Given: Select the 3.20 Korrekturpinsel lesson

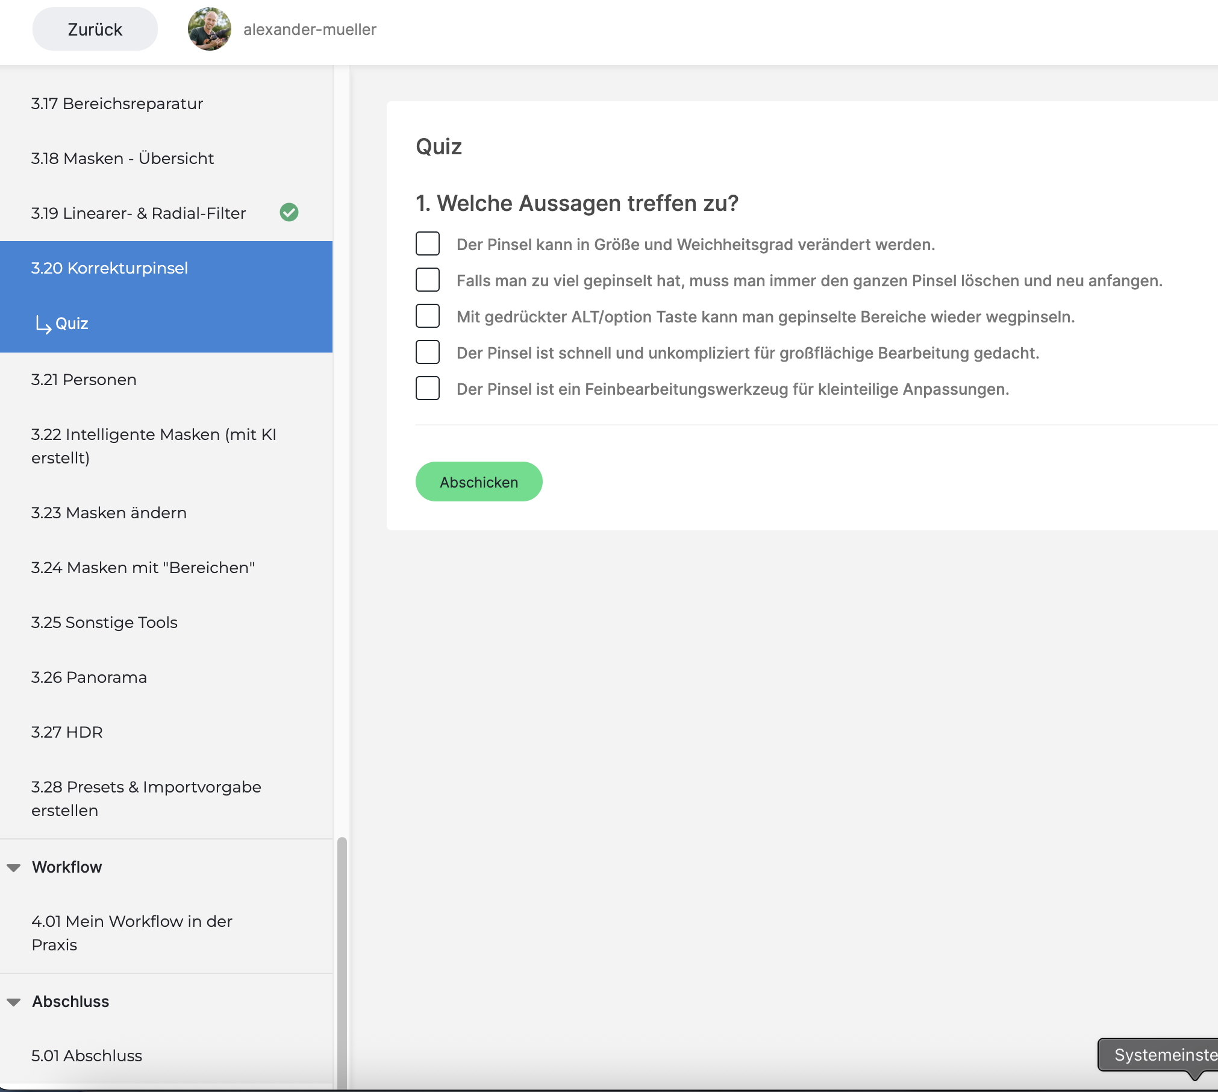Looking at the screenshot, I should click(x=110, y=268).
